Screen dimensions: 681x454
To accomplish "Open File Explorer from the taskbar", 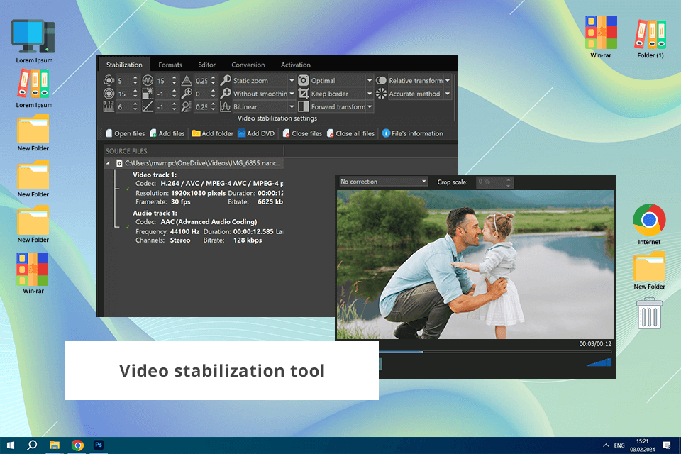I will pos(55,445).
